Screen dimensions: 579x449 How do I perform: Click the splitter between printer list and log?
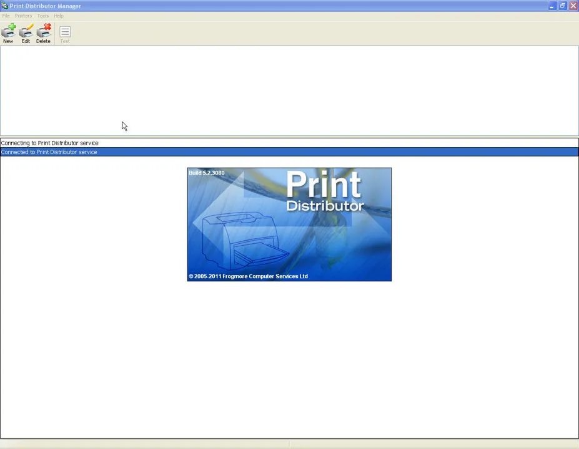pos(289,137)
